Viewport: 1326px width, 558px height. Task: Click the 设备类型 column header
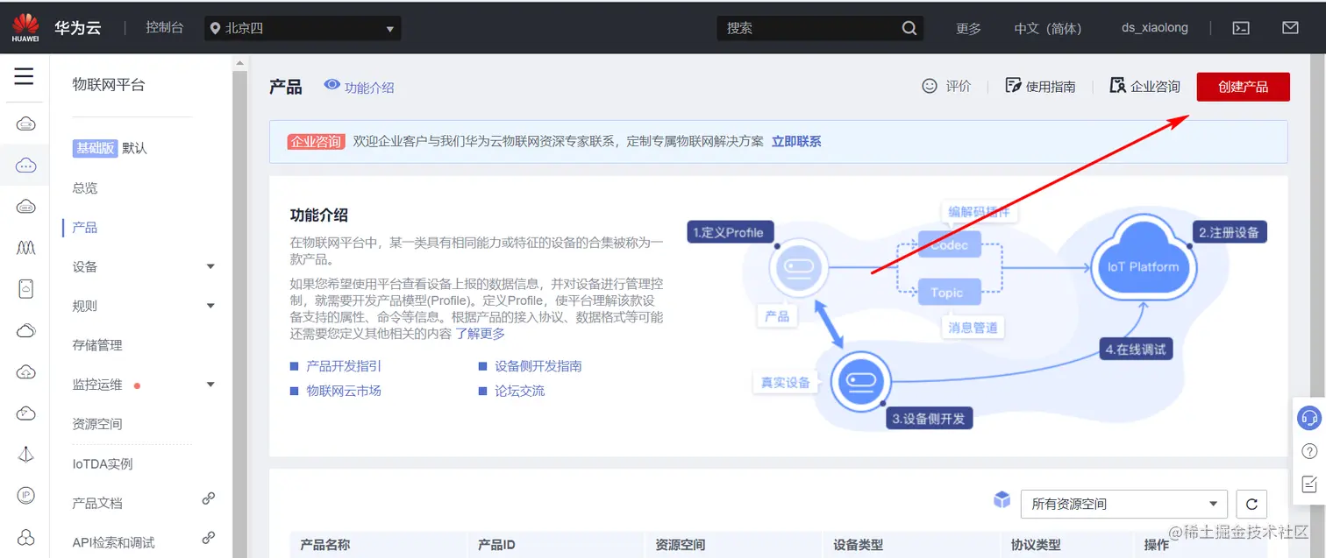[859, 545]
